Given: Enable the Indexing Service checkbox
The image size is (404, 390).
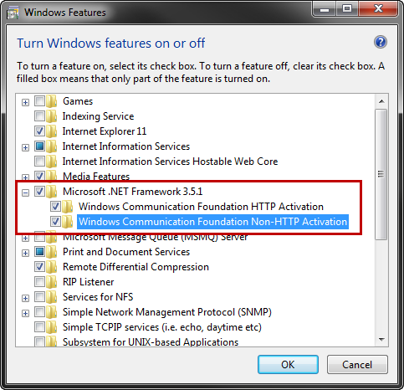Looking at the screenshot, I should pyautogui.click(x=39, y=115).
